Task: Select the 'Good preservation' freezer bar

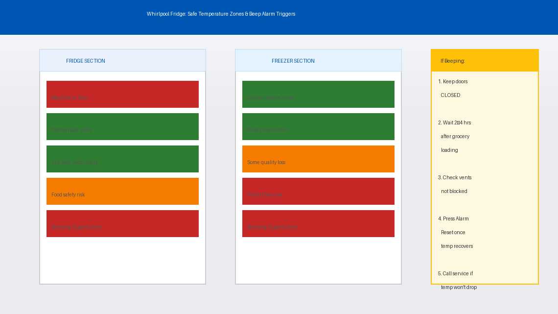Action: tap(318, 126)
